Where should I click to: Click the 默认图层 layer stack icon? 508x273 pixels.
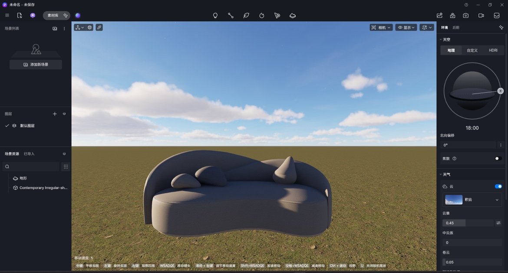coord(14,126)
